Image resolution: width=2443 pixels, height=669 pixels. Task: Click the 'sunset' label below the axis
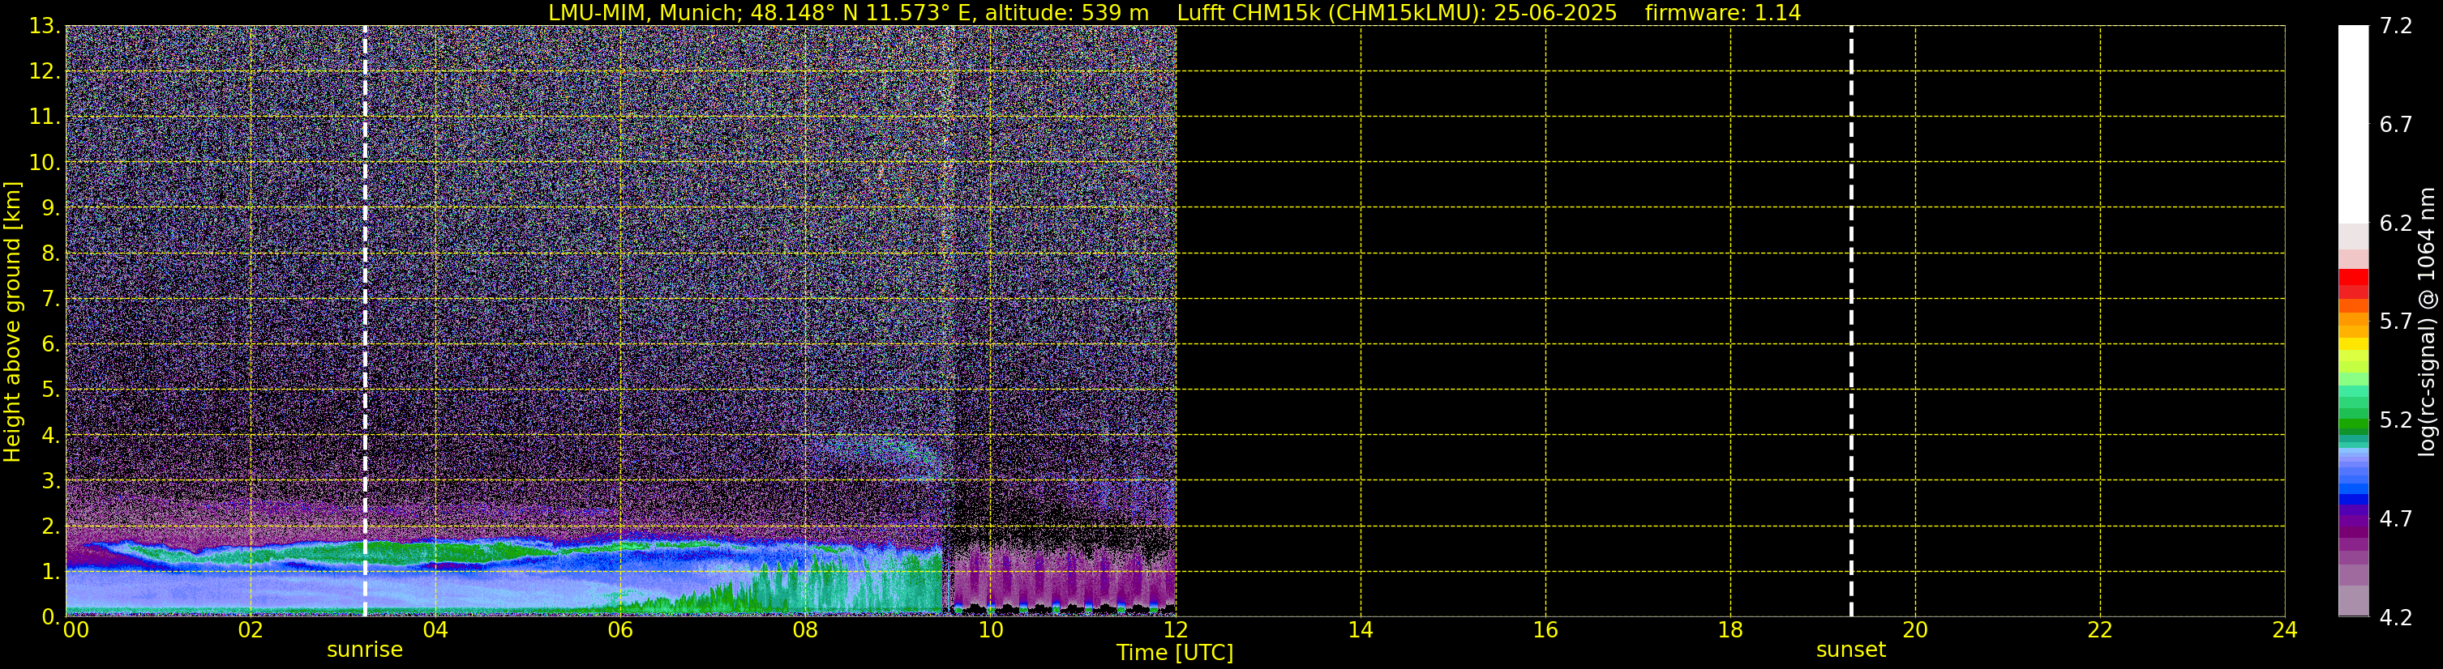(x=1850, y=650)
